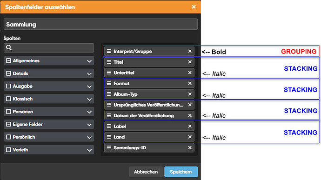Image resolution: width=321 pixels, height=180 pixels.
Task: Enable the Personen checkbox
Action: [x=8, y=112]
